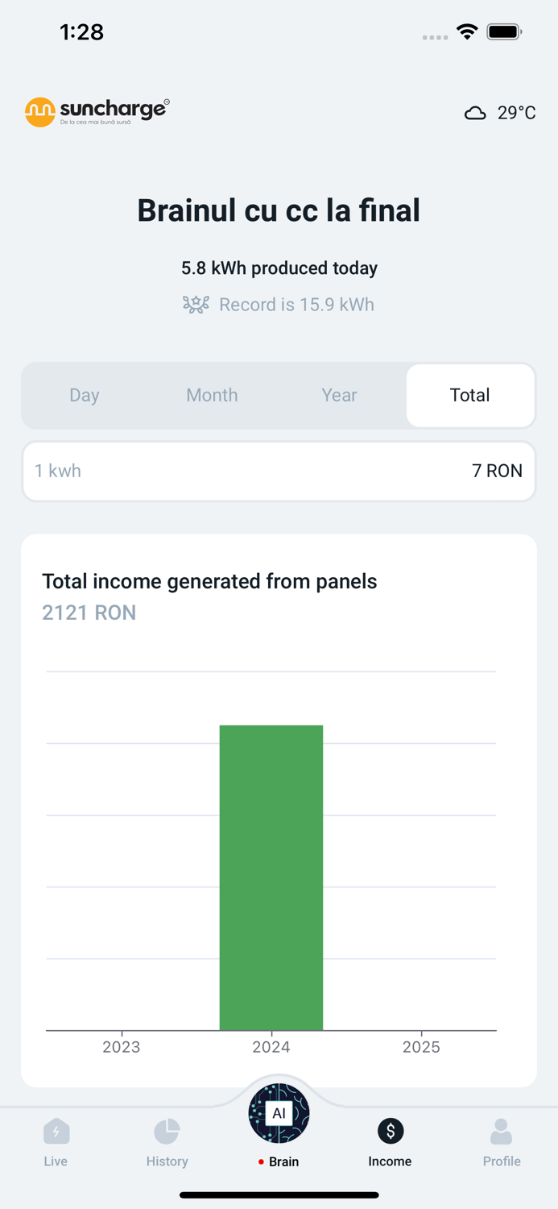
Task: Open the History pie chart icon
Action: (x=167, y=1132)
